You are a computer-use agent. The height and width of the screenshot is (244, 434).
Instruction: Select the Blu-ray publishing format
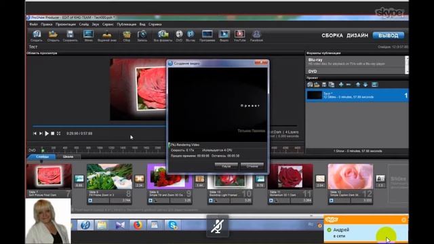click(355, 62)
